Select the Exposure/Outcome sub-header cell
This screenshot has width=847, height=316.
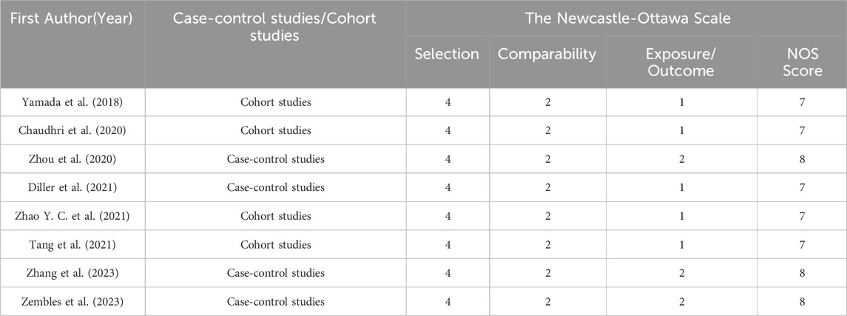point(681,62)
